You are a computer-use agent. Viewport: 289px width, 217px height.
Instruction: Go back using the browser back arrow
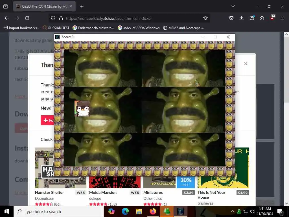click(x=7, y=18)
